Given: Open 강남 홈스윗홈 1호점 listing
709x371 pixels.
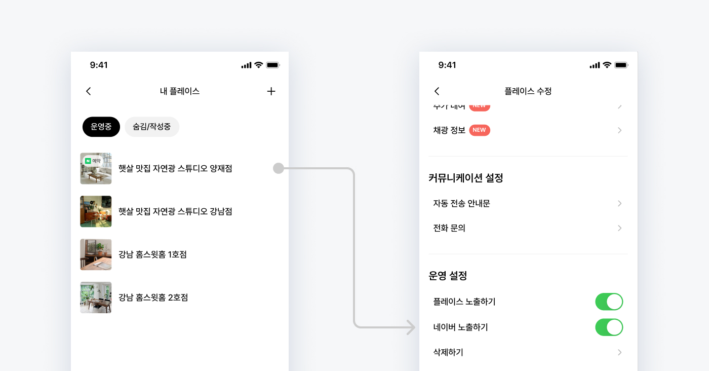Looking at the screenshot, I should [x=152, y=254].
